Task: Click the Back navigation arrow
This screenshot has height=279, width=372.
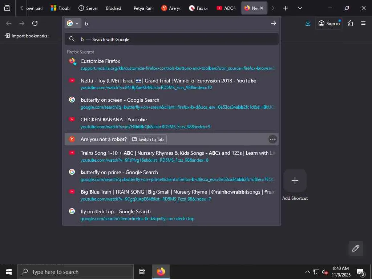Action: click(9, 23)
